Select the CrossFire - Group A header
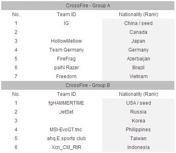Viewport: 176px width, 153px height. click(88, 6)
